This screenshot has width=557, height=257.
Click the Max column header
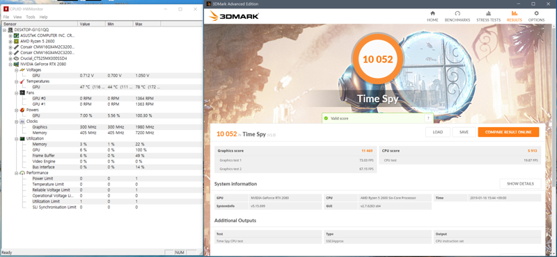click(147, 24)
